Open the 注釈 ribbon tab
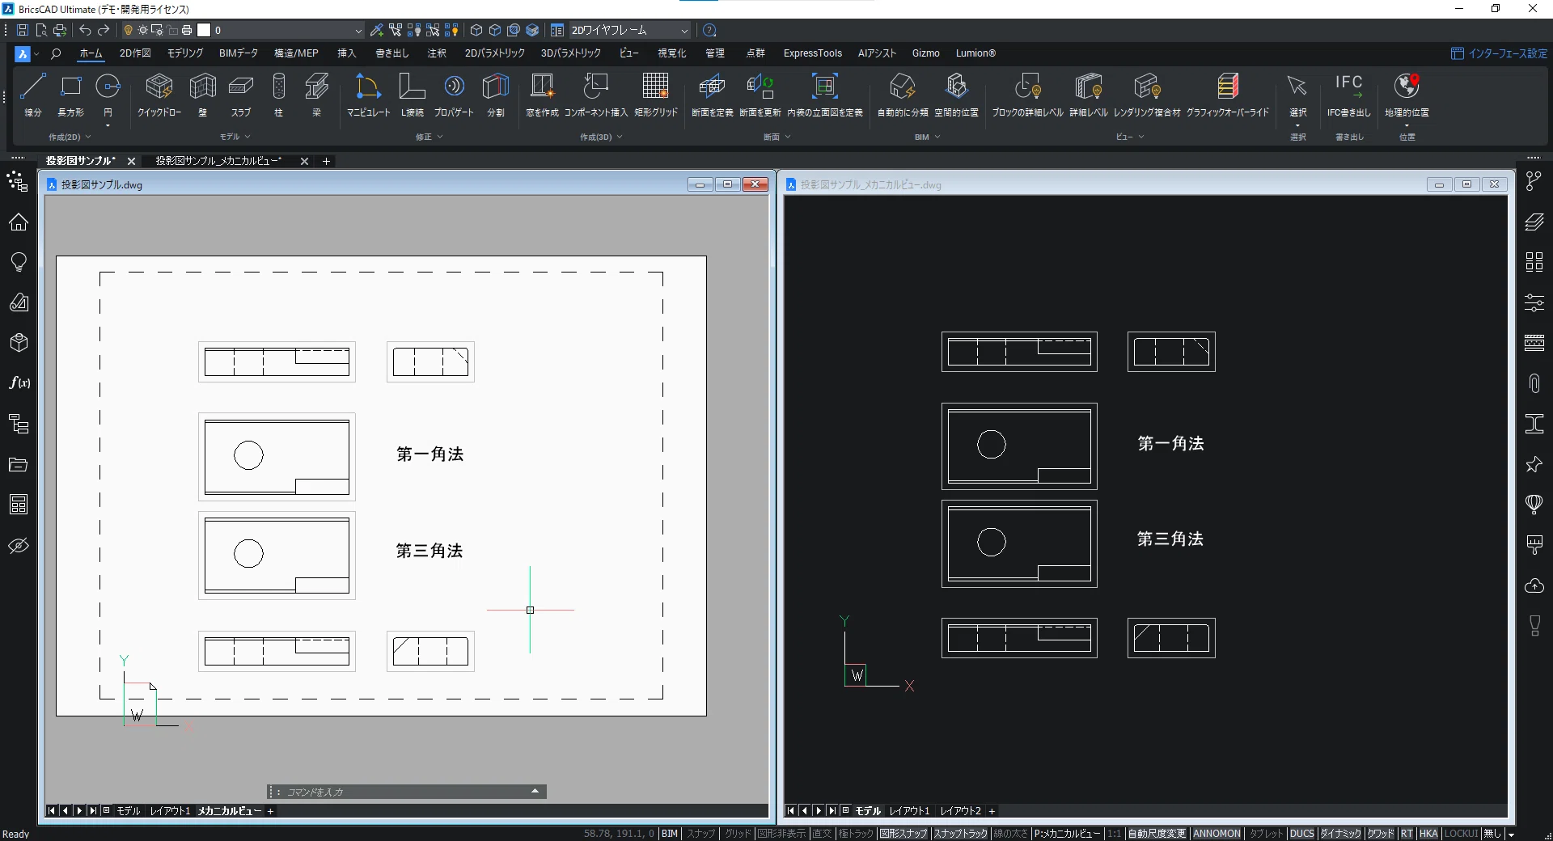 pos(437,53)
